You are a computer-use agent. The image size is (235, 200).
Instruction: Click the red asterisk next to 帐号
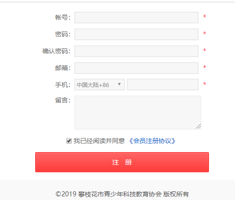coord(204,16)
